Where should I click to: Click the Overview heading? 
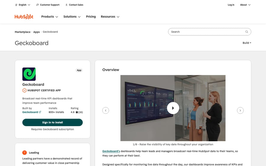[111, 70]
